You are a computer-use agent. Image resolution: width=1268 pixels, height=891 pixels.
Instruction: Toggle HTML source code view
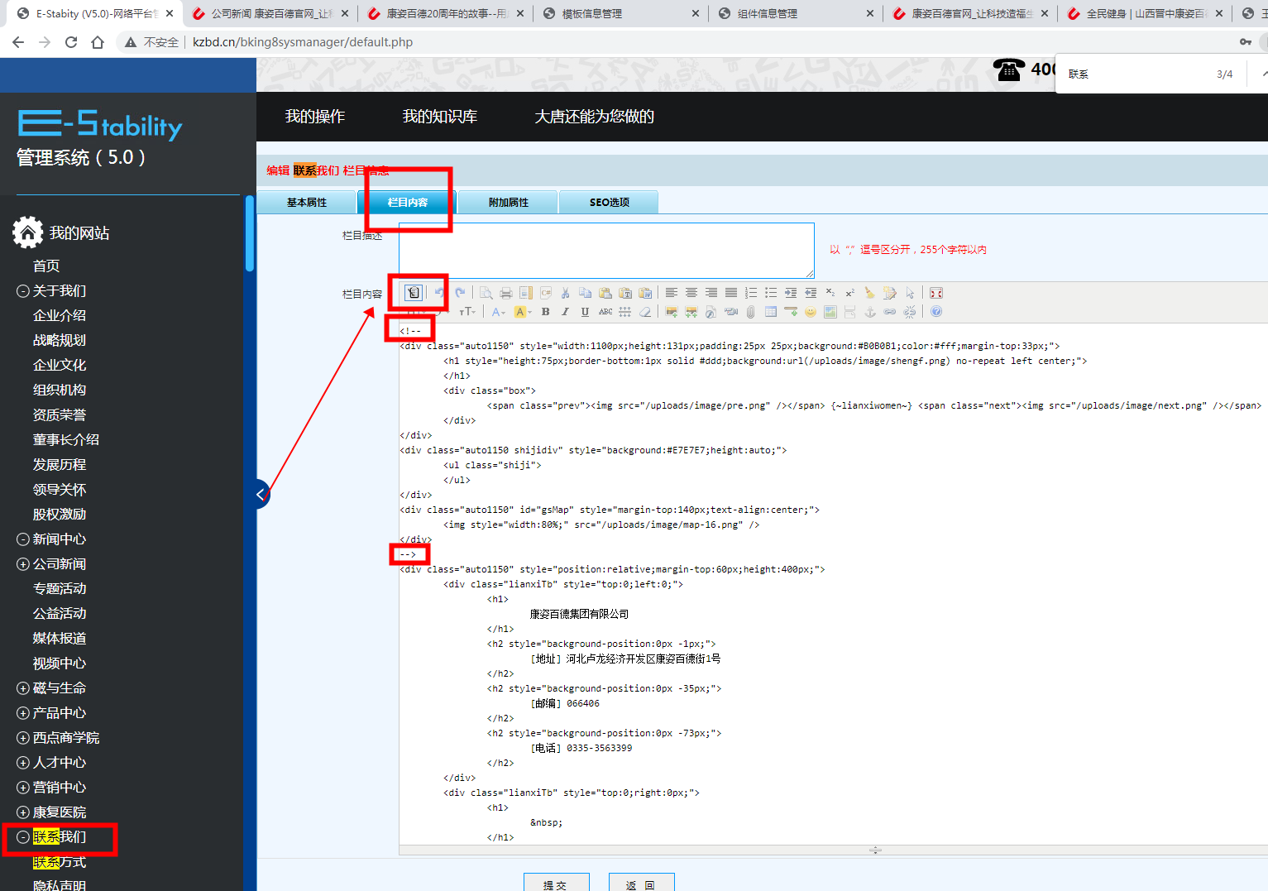point(413,293)
